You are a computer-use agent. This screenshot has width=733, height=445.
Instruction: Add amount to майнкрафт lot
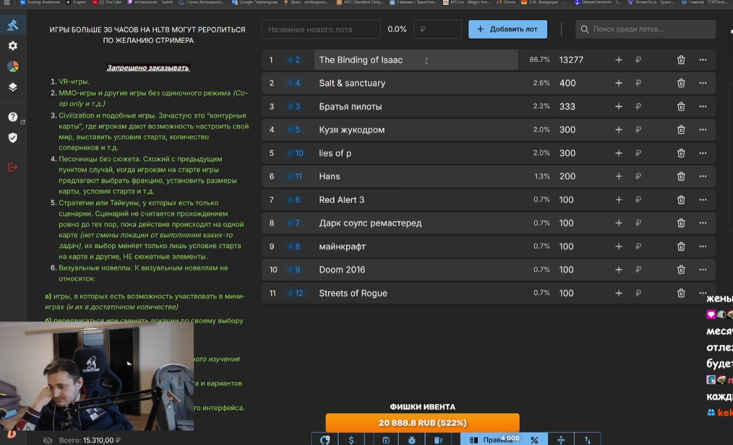(x=619, y=246)
